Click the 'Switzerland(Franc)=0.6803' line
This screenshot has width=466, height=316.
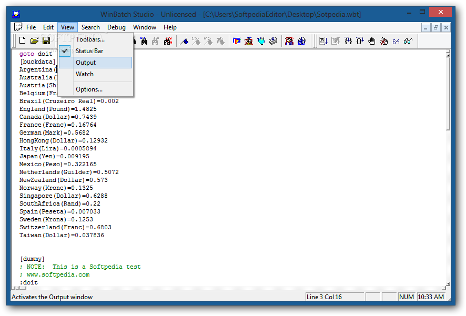click(x=65, y=227)
